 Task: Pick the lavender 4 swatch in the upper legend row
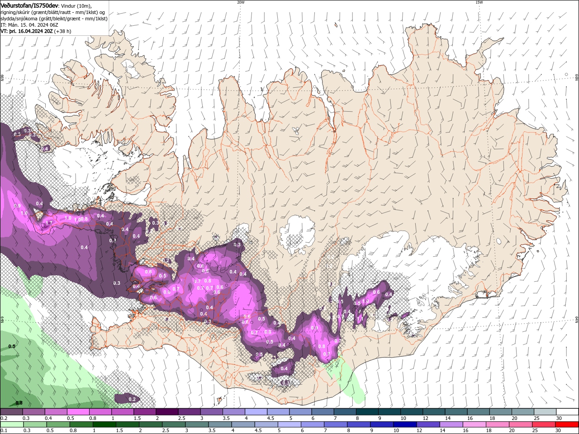(x=256, y=412)
